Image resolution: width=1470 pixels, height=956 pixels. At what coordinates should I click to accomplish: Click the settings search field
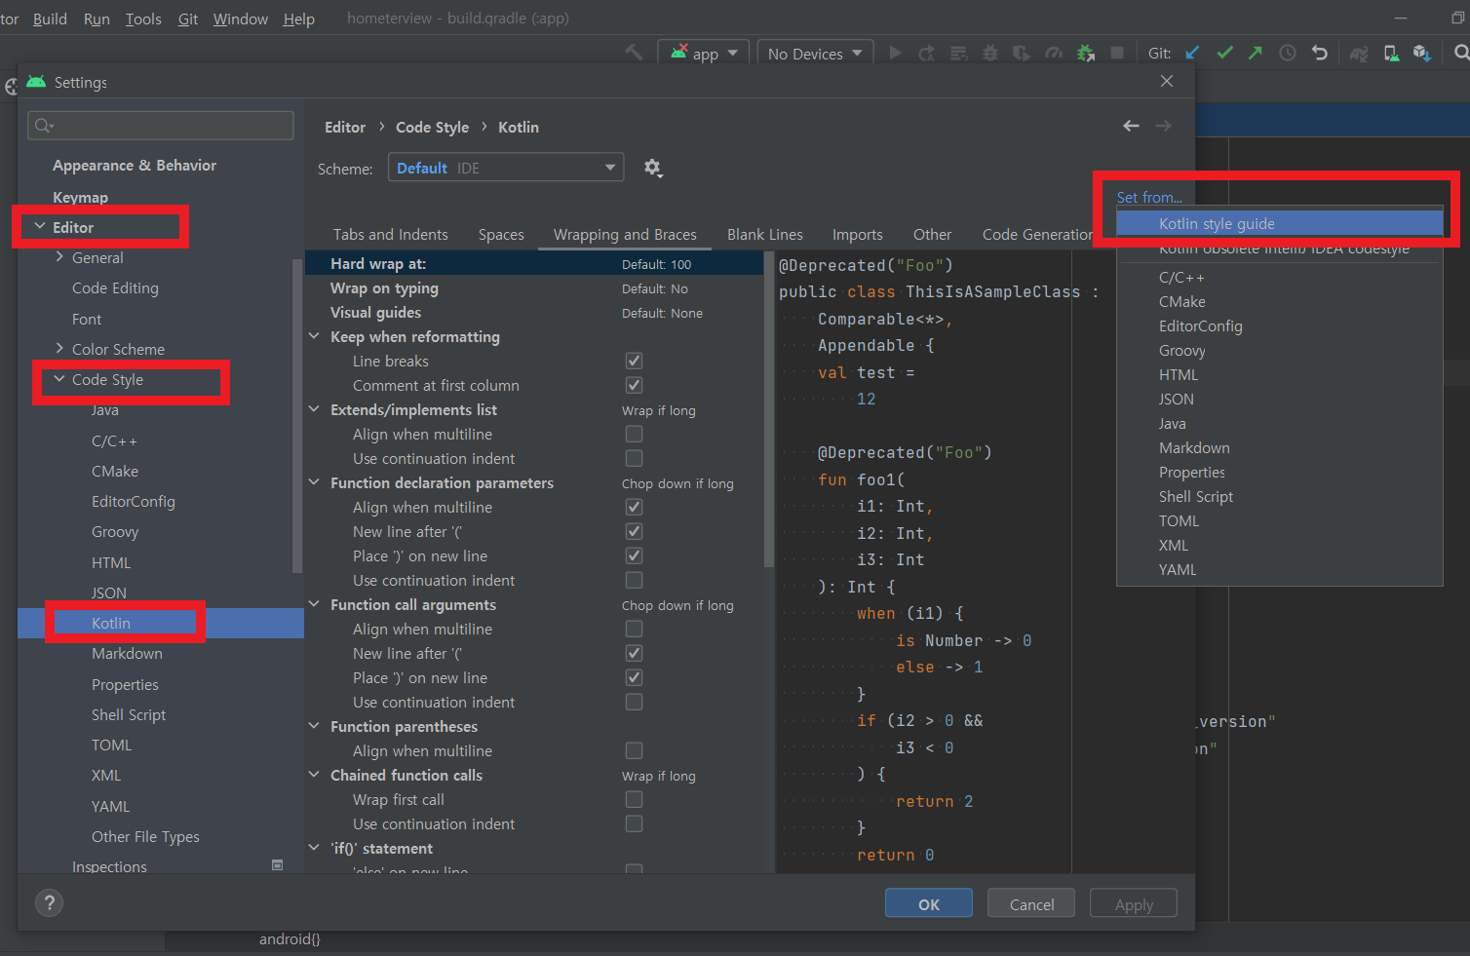coord(161,125)
